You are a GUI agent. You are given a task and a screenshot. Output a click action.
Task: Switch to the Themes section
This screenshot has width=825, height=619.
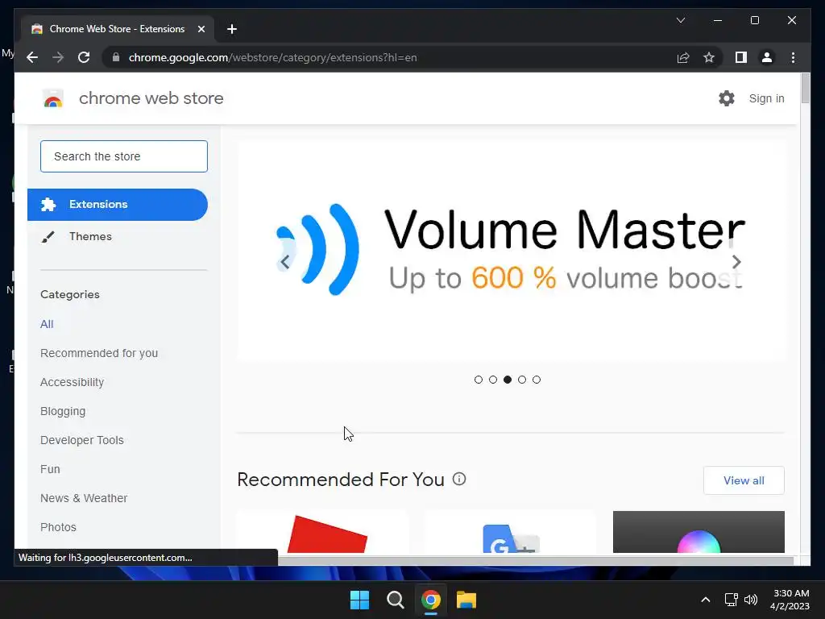90,236
